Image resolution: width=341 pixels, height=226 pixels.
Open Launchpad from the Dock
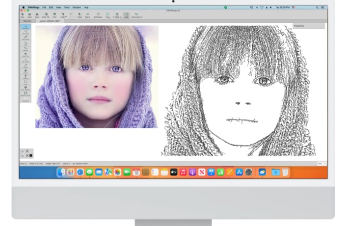pos(71,172)
